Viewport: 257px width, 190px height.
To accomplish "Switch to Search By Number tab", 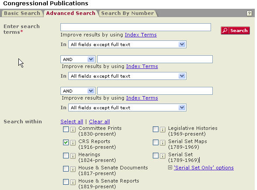I will coord(127,13).
